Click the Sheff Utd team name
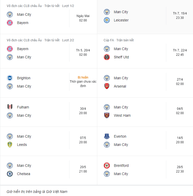This screenshot has width=193, height=196. tap(121, 57)
